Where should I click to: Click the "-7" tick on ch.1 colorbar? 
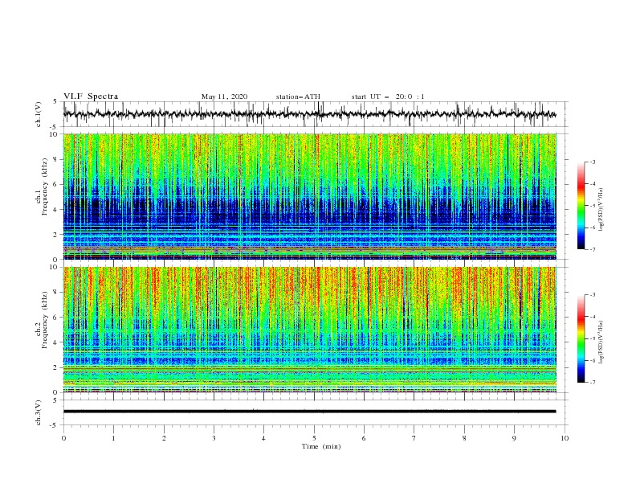pos(592,249)
